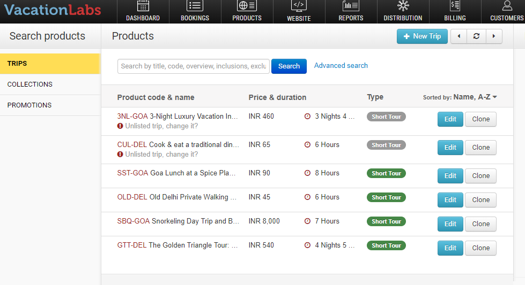Click the Bookings list icon
The height and width of the screenshot is (285, 525).
click(195, 6)
